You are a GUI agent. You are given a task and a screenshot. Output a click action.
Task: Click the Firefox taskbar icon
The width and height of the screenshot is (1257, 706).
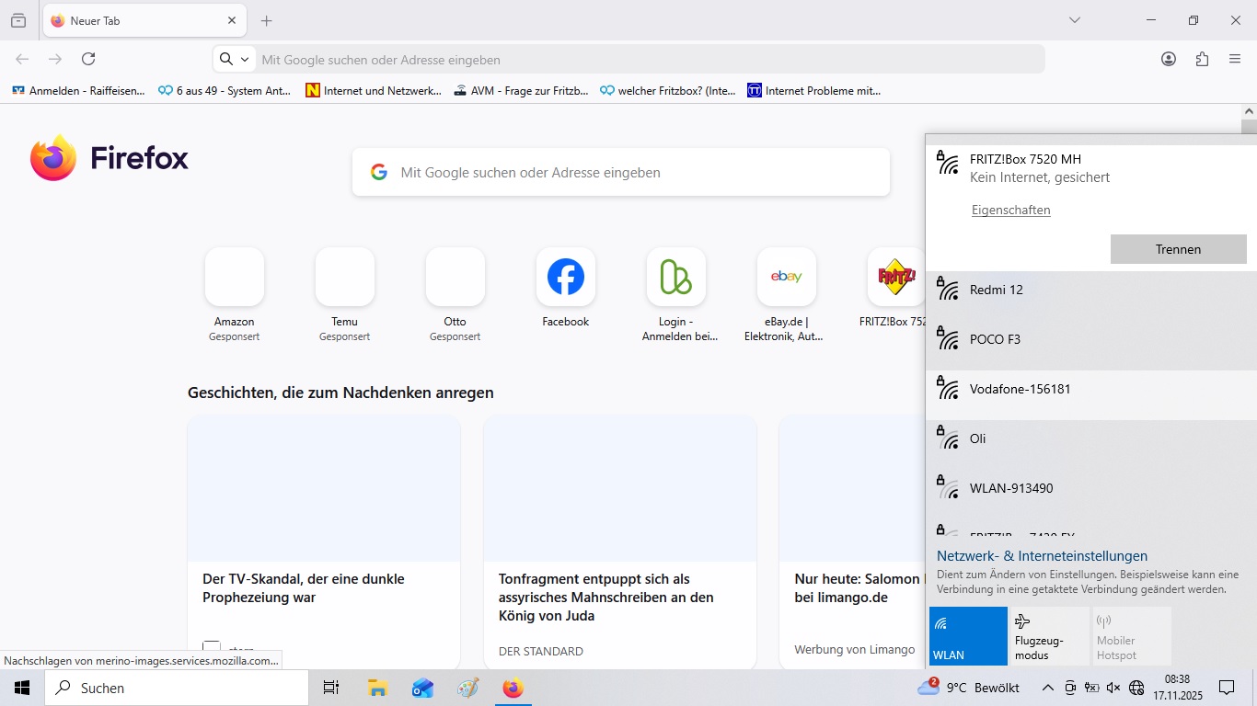[513, 688]
